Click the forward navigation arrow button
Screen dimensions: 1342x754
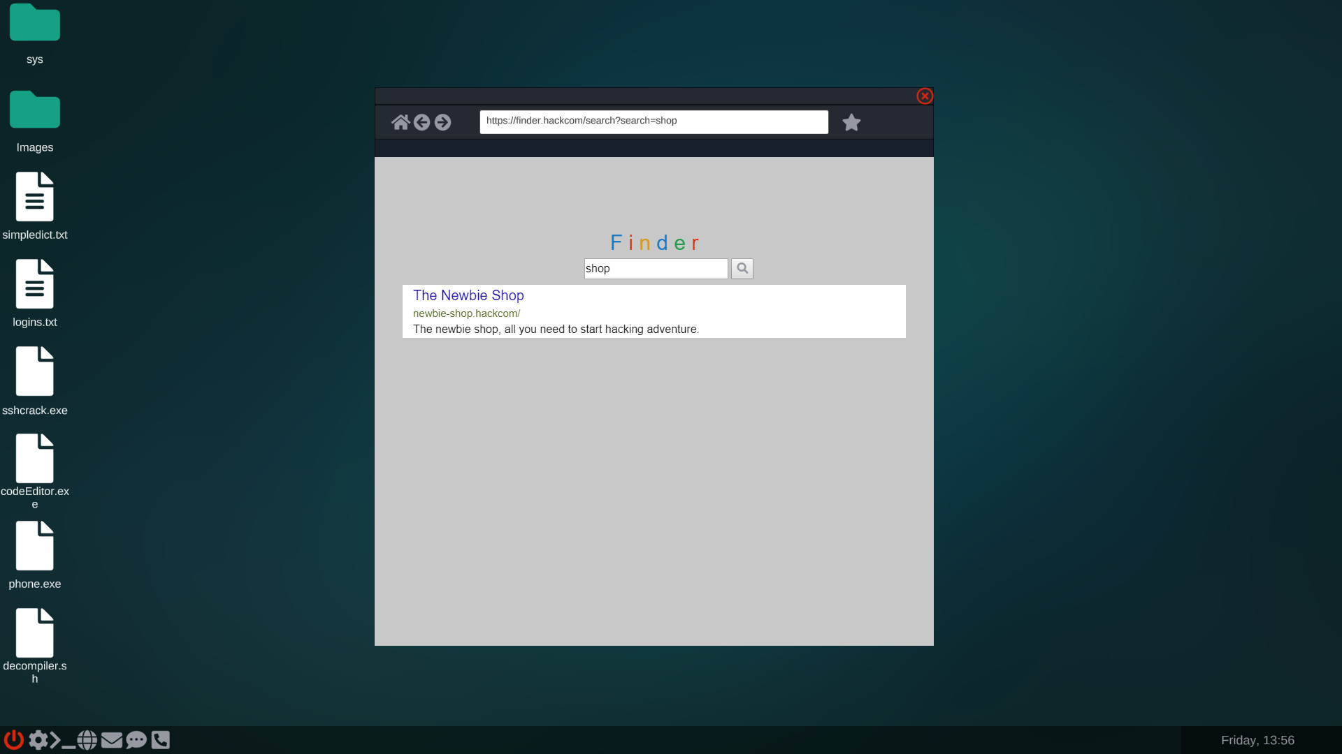point(442,121)
